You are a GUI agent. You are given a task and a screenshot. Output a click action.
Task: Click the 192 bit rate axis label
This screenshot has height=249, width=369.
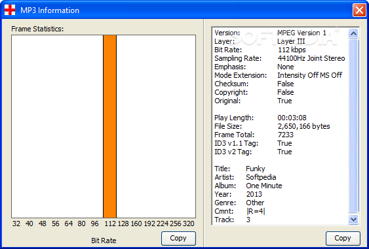click(149, 224)
